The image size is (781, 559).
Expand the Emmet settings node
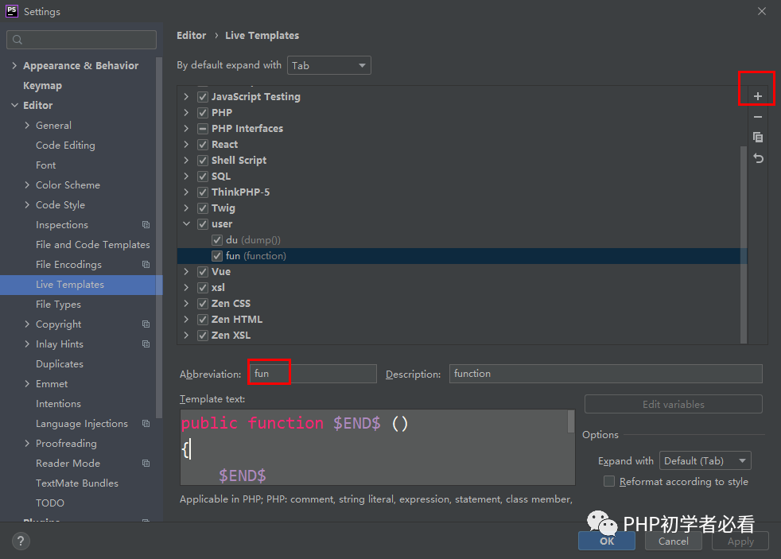(x=27, y=384)
